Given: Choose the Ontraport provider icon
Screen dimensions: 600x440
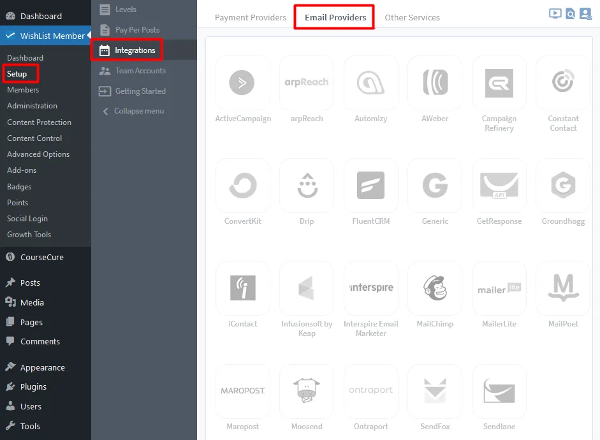Looking at the screenshot, I should (371, 391).
